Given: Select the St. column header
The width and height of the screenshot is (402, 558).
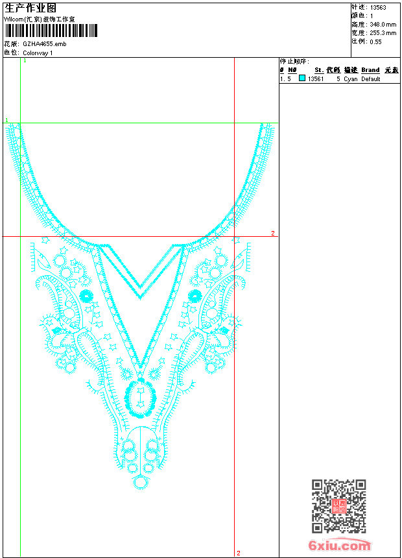Looking at the screenshot, I should coord(319,70).
